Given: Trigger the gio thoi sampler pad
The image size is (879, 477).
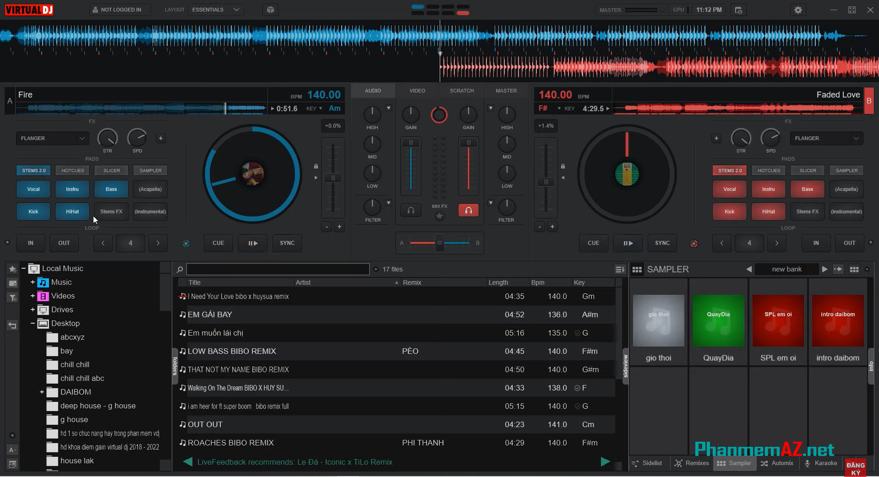Looking at the screenshot, I should (x=658, y=320).
